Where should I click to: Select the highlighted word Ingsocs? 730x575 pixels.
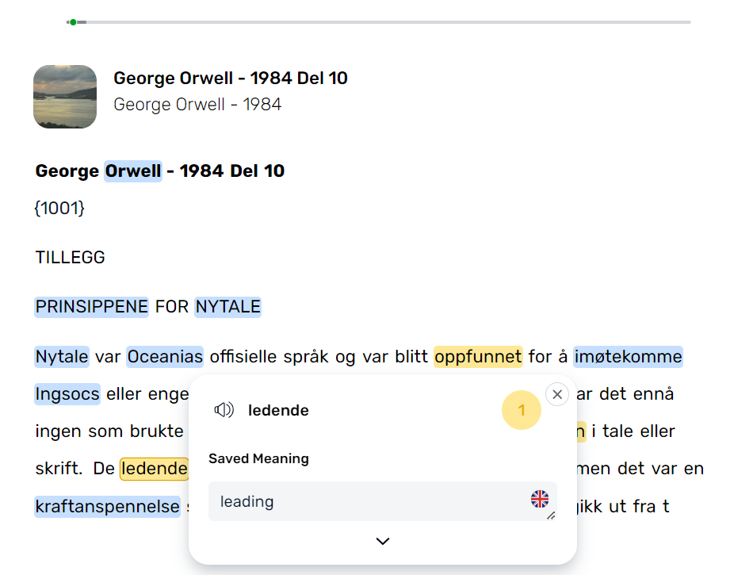click(x=67, y=393)
